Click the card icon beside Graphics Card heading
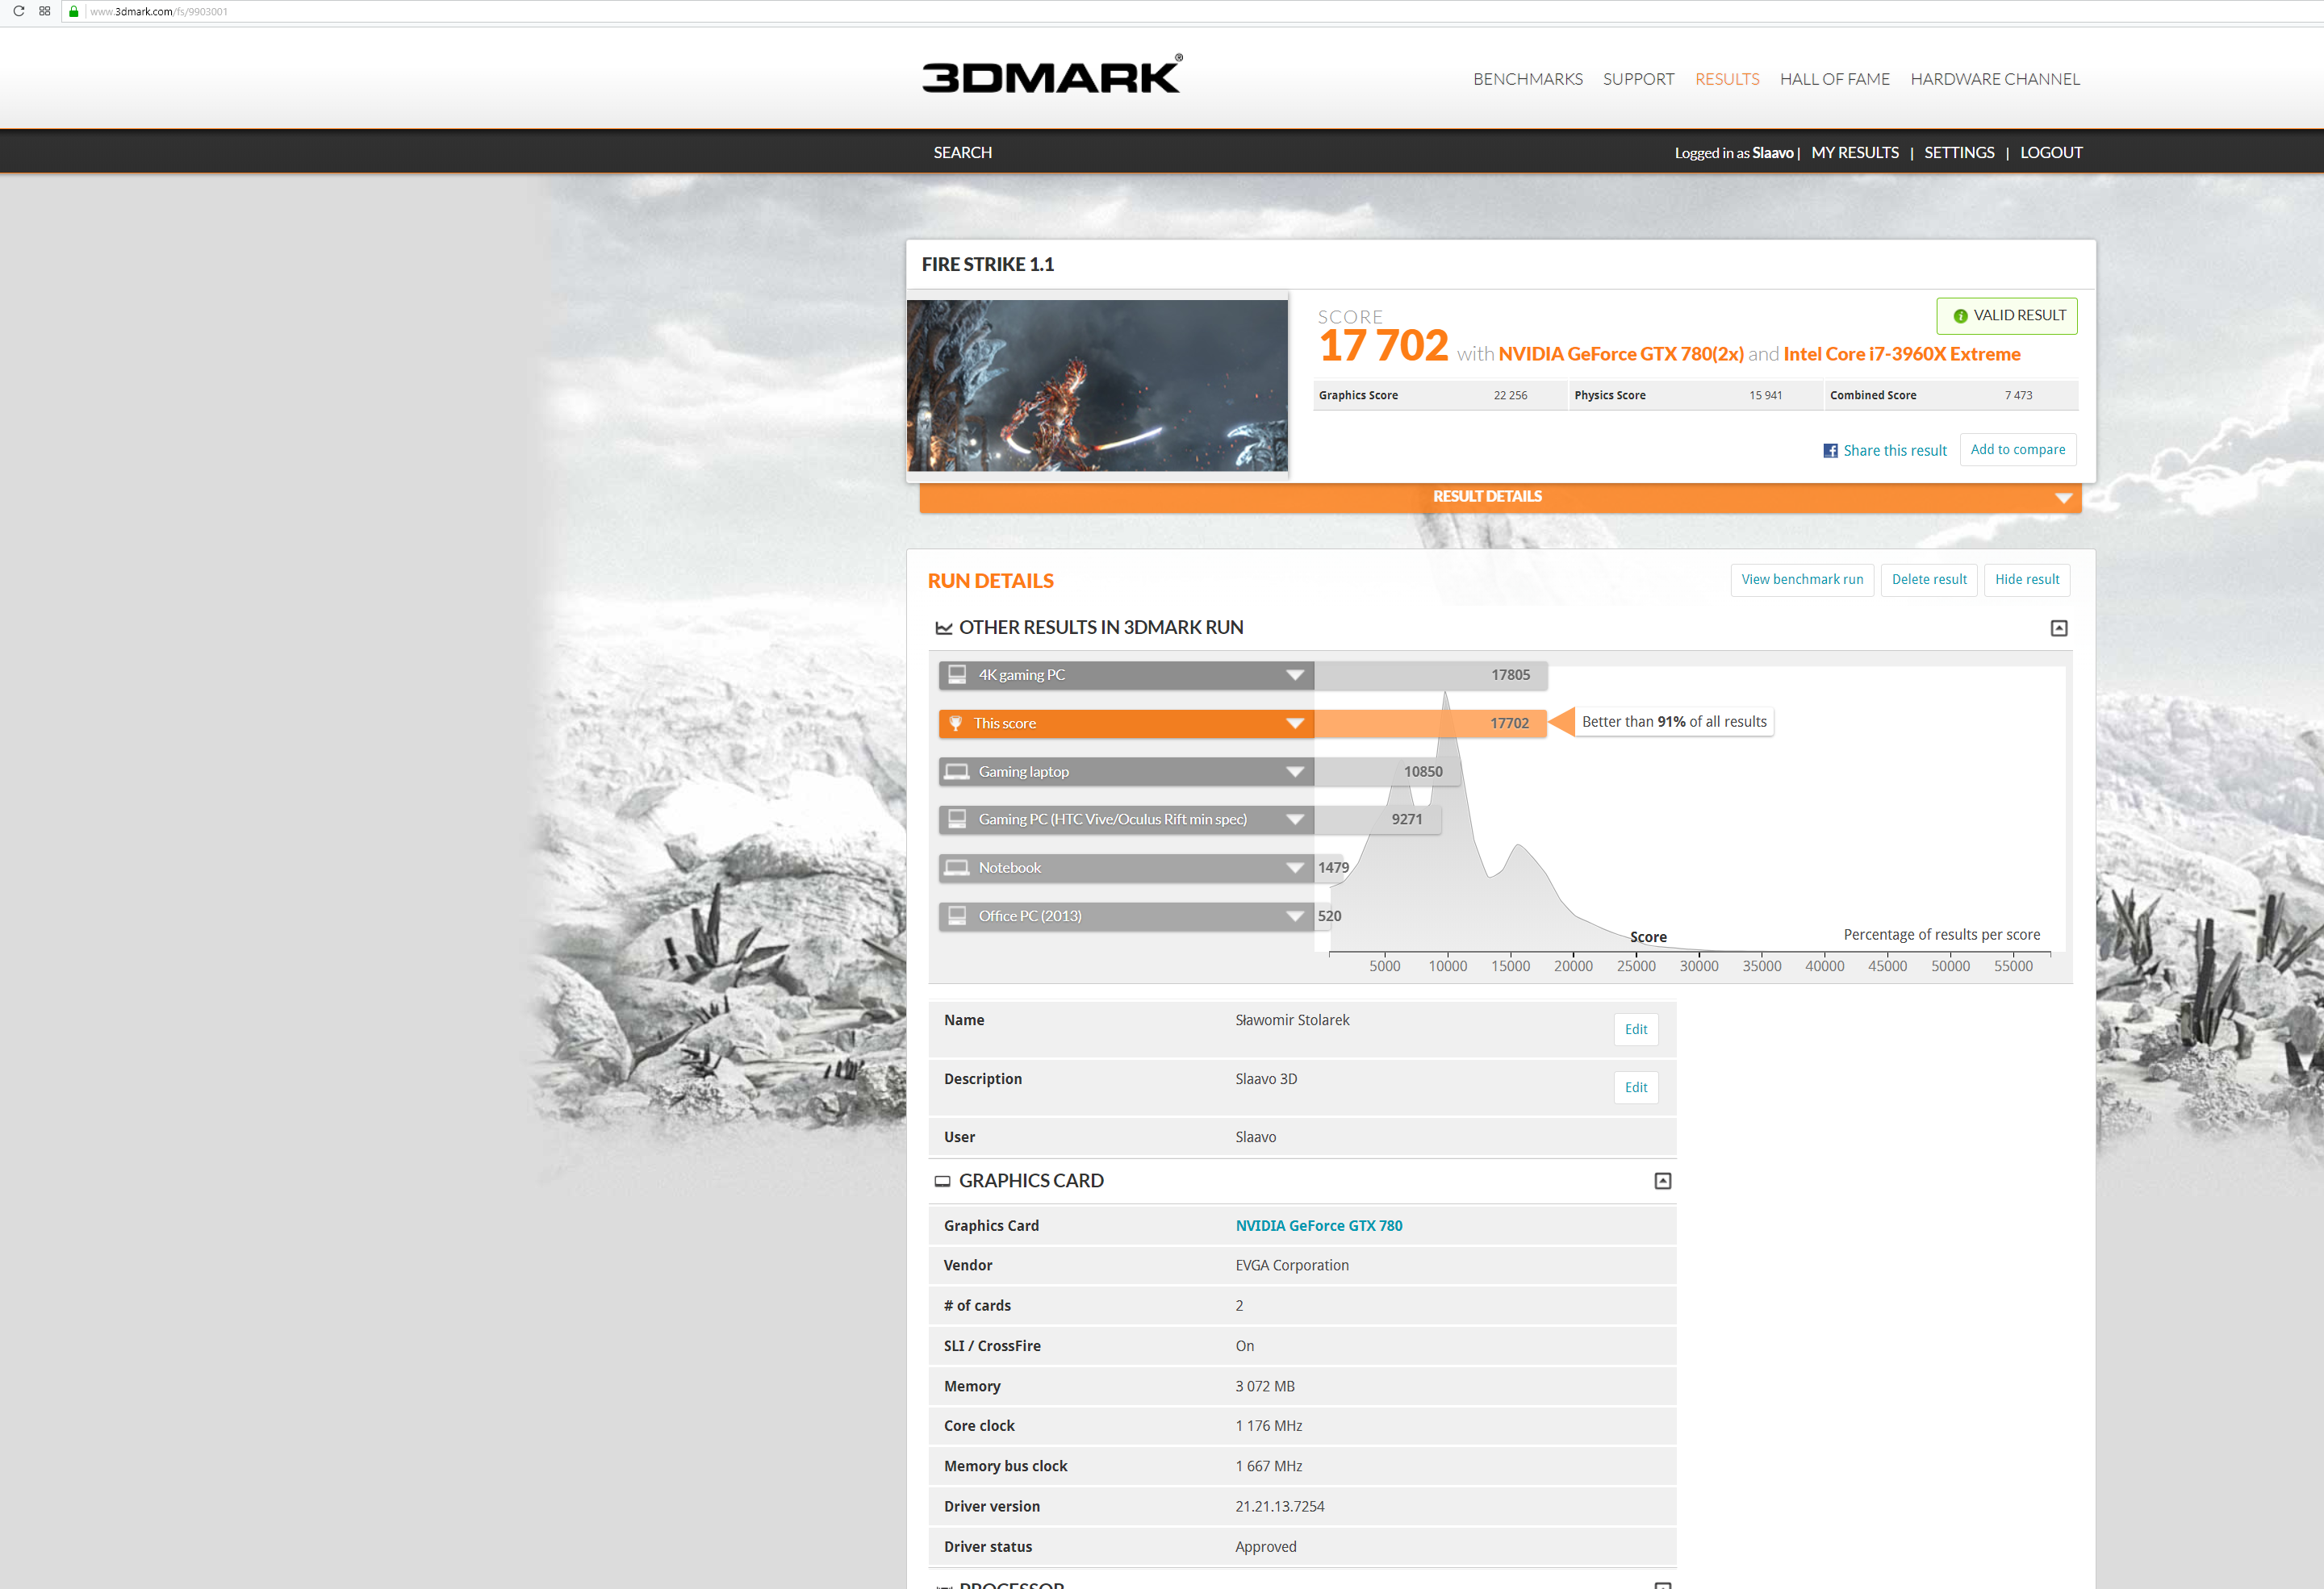The height and width of the screenshot is (1589, 2324). (942, 1181)
